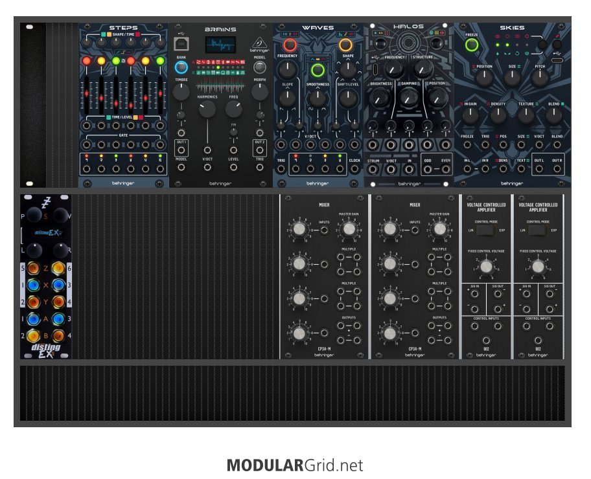Click the SMOOTHNESS knob on WAVES
The height and width of the screenshot is (479, 591).
(318, 98)
